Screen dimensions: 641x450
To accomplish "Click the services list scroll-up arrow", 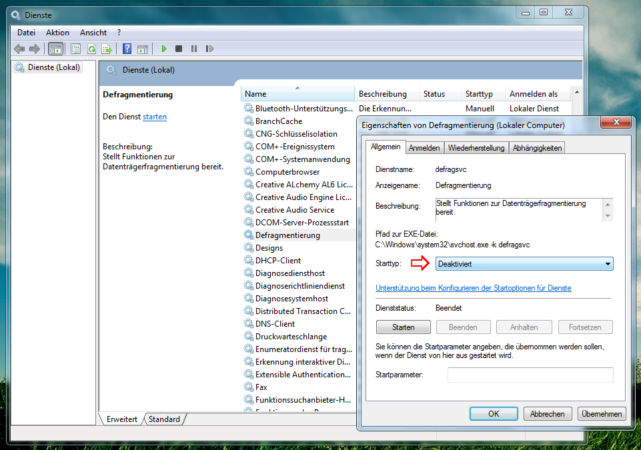I will click(577, 93).
